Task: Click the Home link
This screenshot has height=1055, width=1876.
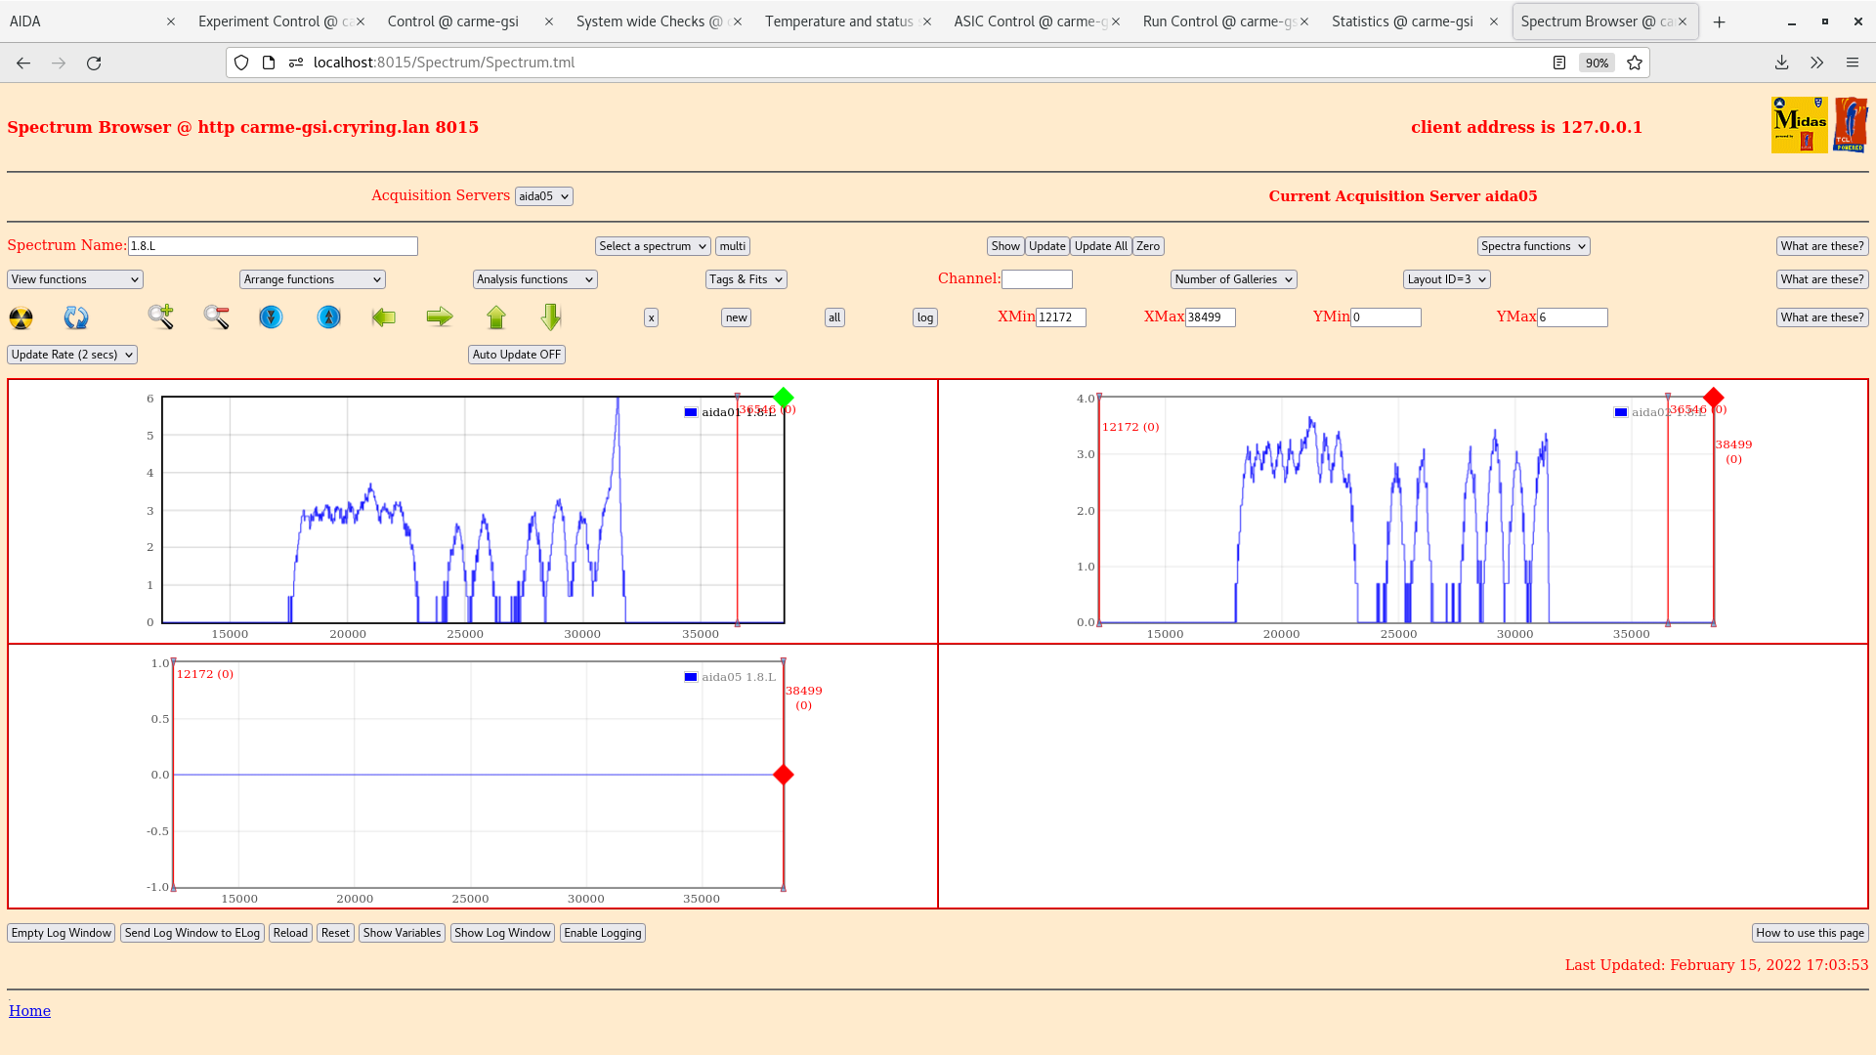Action: click(29, 1011)
